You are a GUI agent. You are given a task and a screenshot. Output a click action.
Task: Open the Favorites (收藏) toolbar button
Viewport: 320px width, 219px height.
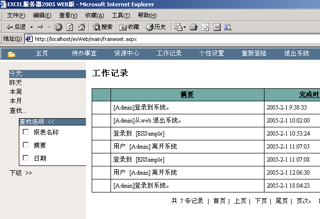pos(129,27)
